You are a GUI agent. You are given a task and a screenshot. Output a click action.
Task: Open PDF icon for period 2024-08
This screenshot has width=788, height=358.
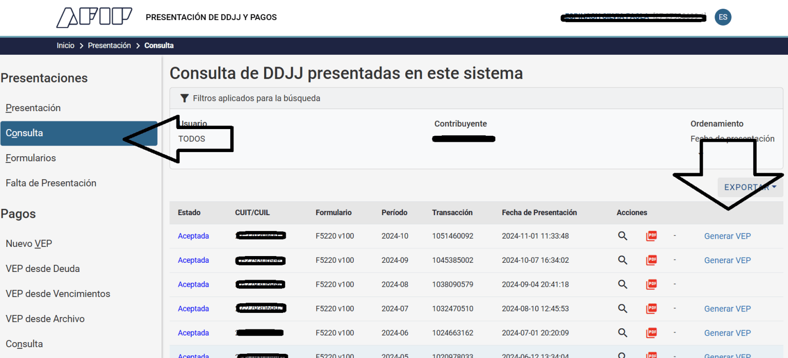652,284
